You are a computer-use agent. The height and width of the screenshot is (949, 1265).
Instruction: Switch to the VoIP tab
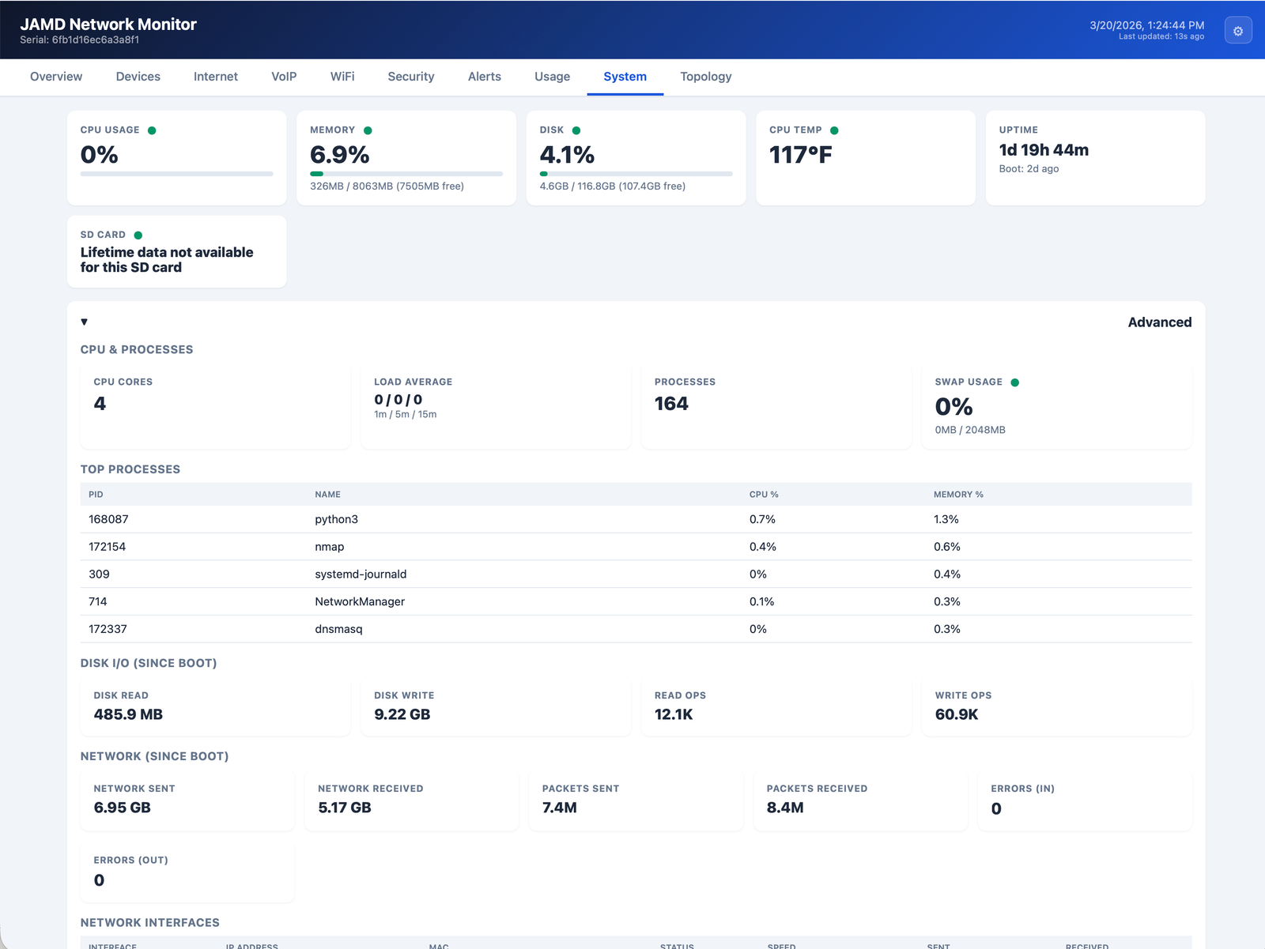point(284,77)
